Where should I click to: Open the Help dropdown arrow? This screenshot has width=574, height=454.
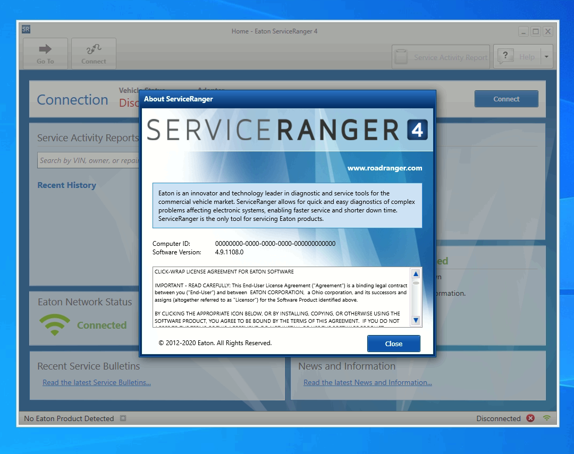[545, 56]
